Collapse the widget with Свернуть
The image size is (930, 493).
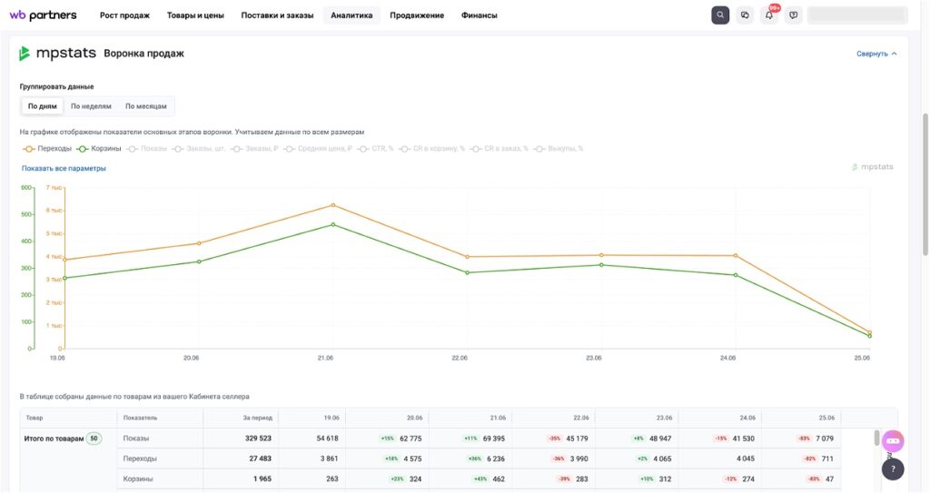point(876,54)
